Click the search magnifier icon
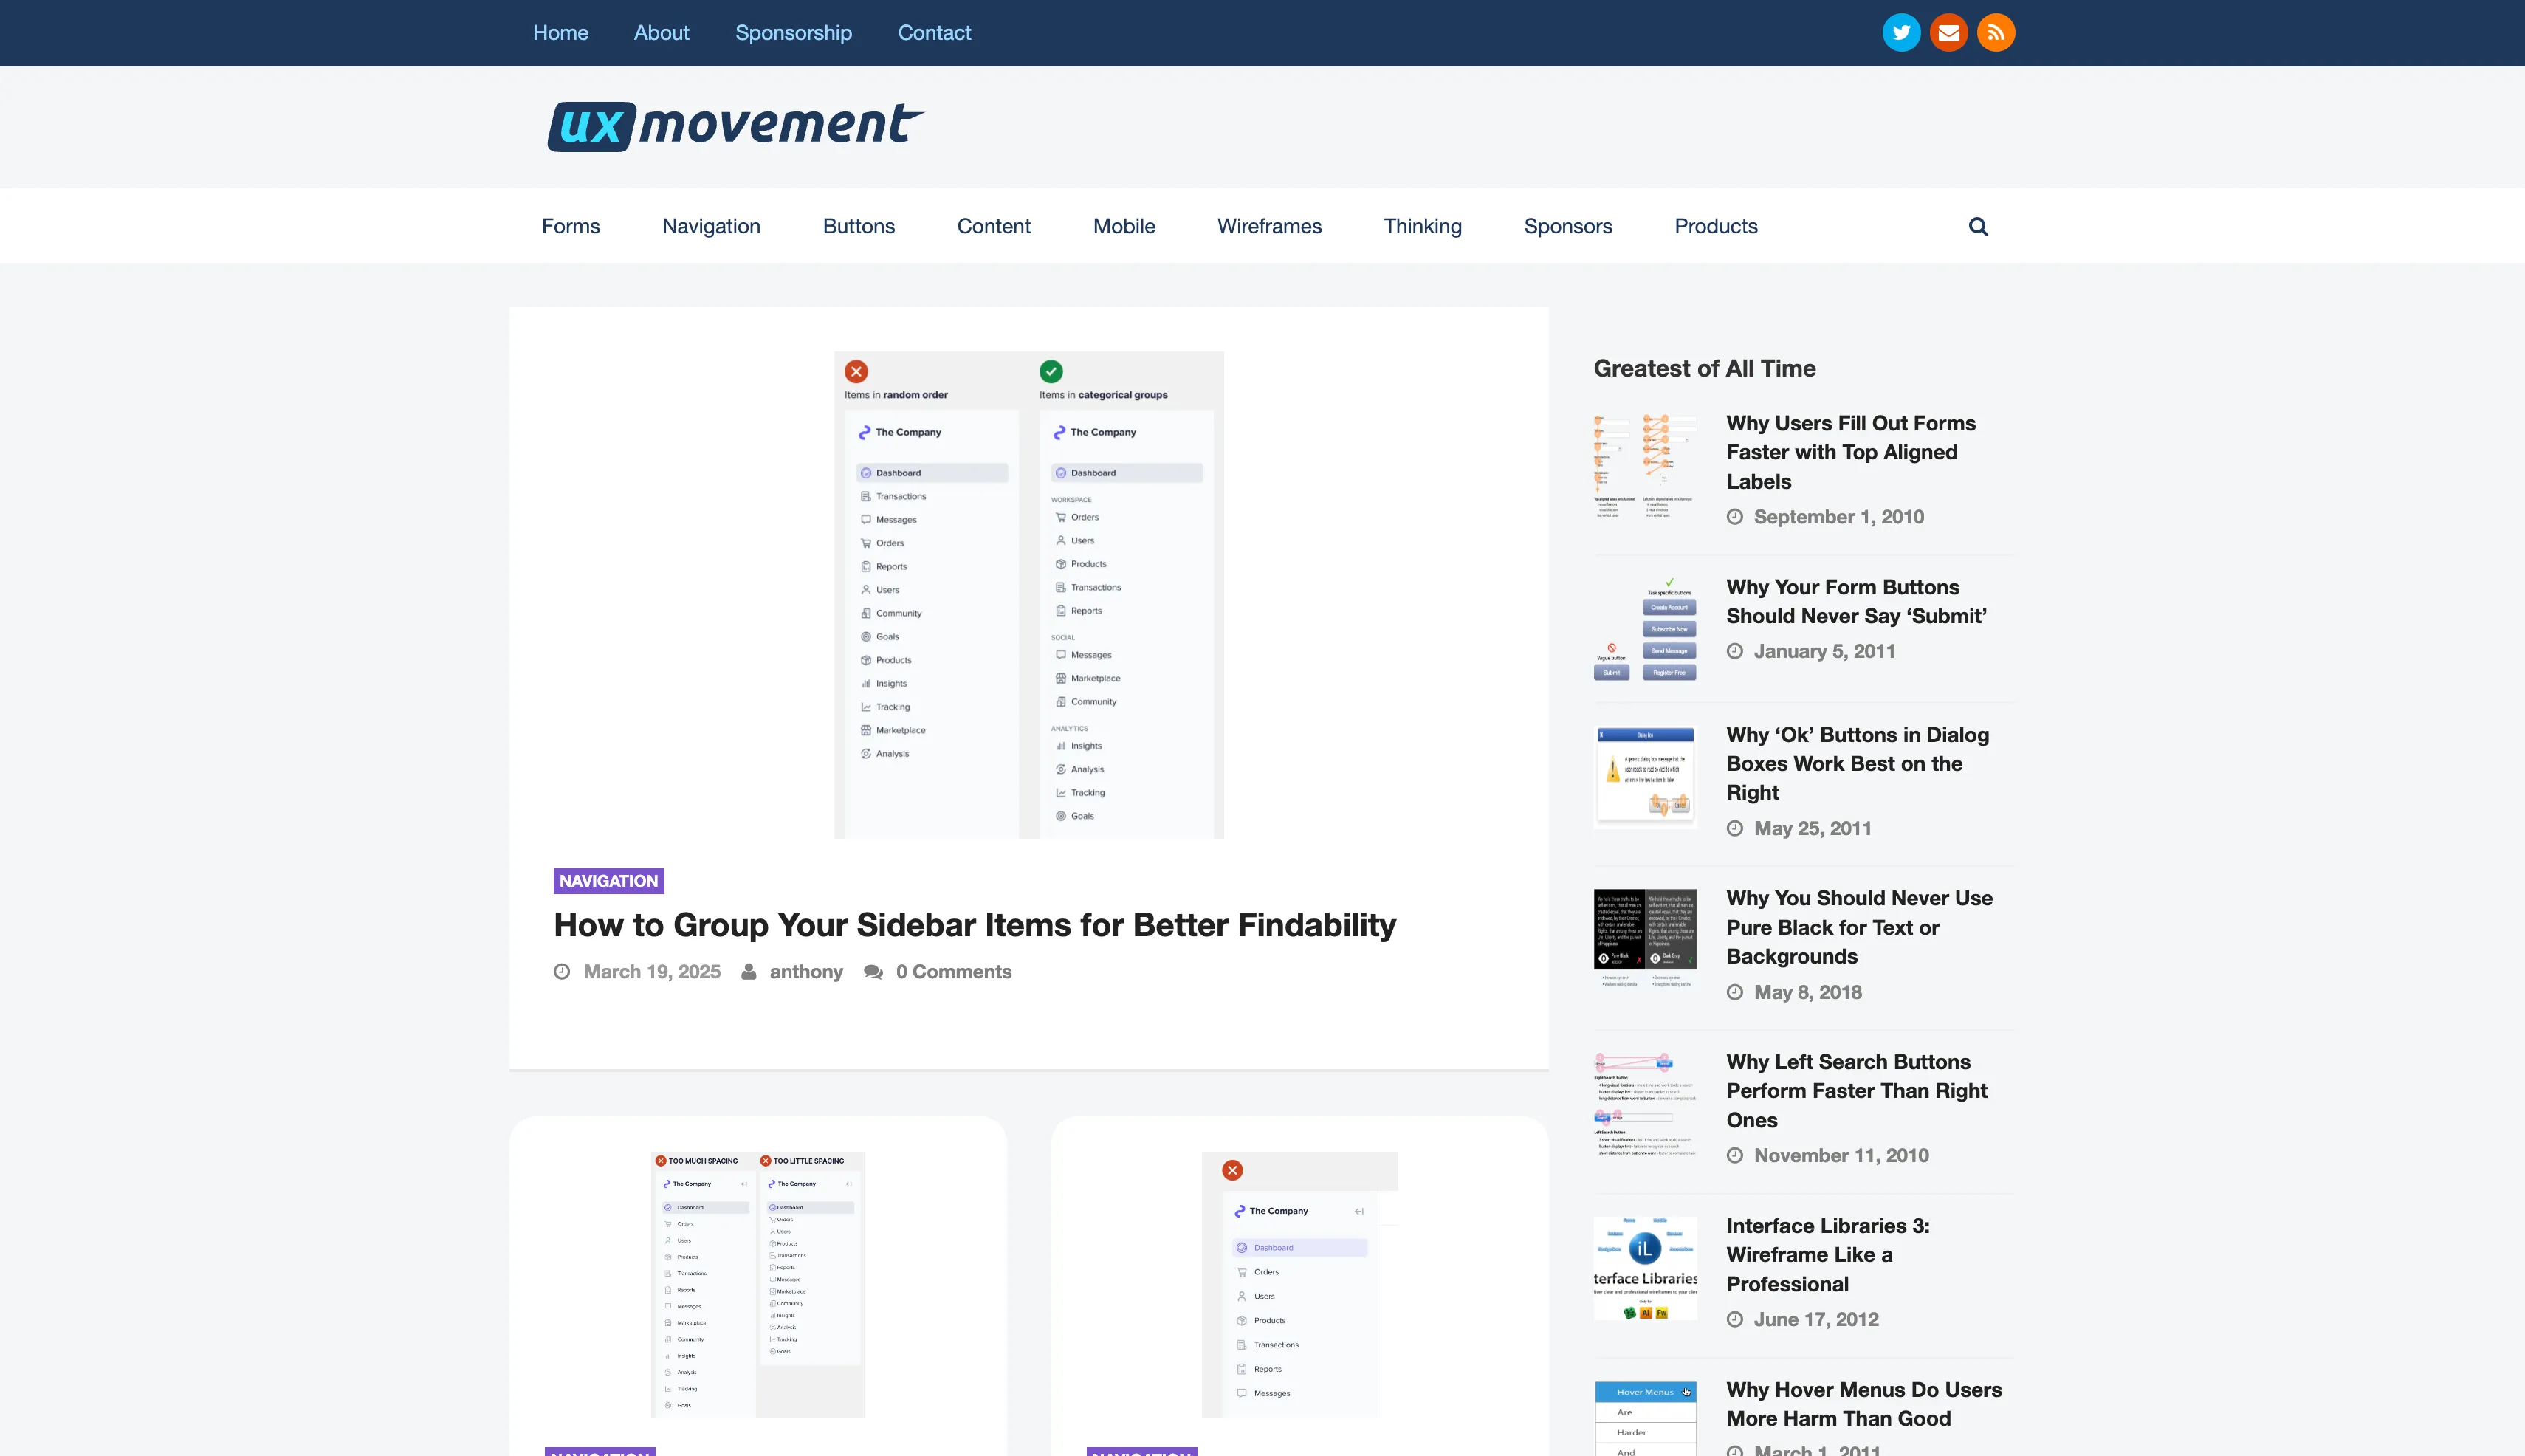 (1978, 227)
